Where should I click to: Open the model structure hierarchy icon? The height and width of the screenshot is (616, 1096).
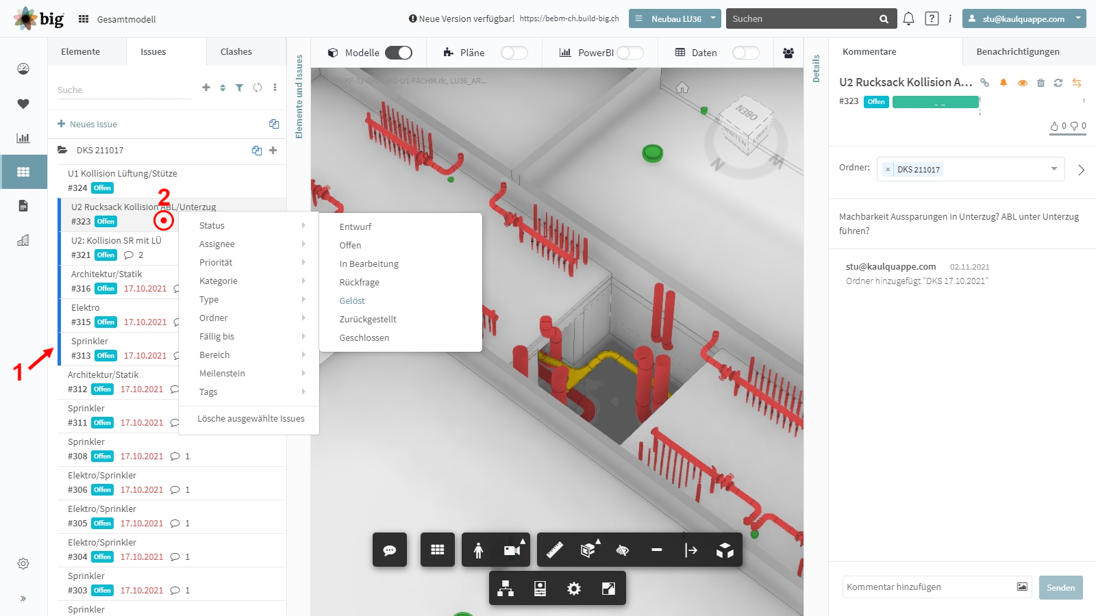click(506, 588)
